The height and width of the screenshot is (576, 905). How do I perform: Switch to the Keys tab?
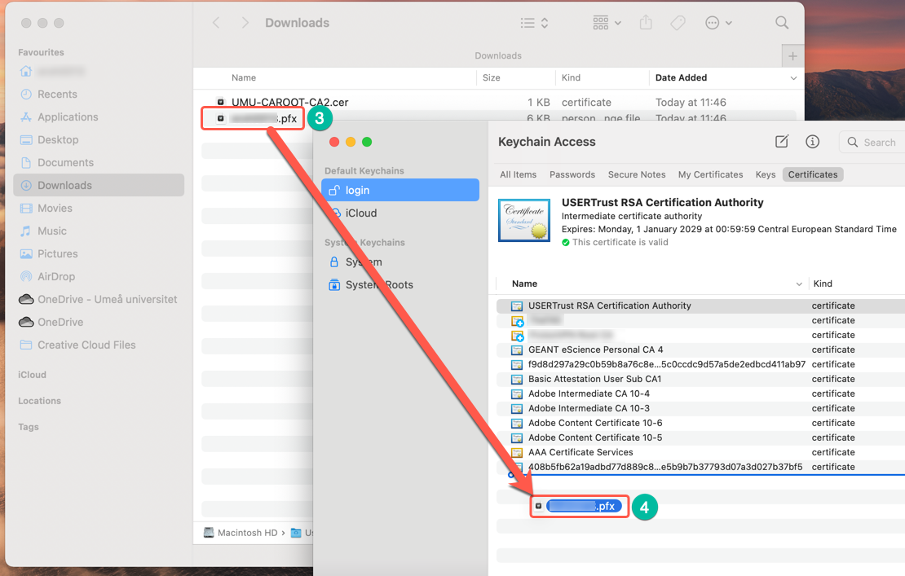(x=766, y=174)
